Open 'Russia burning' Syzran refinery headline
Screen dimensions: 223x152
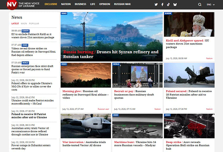pos(111,54)
